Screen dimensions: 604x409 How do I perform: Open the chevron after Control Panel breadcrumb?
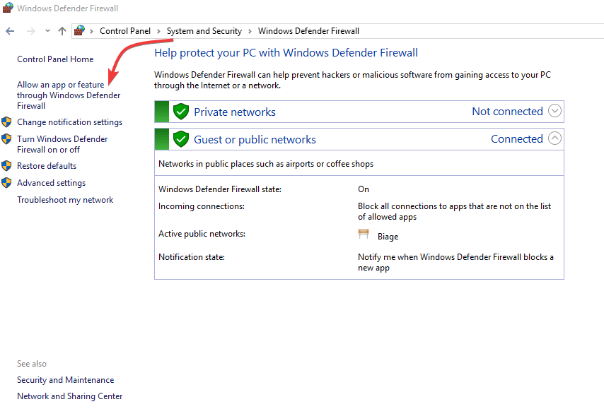click(x=158, y=31)
